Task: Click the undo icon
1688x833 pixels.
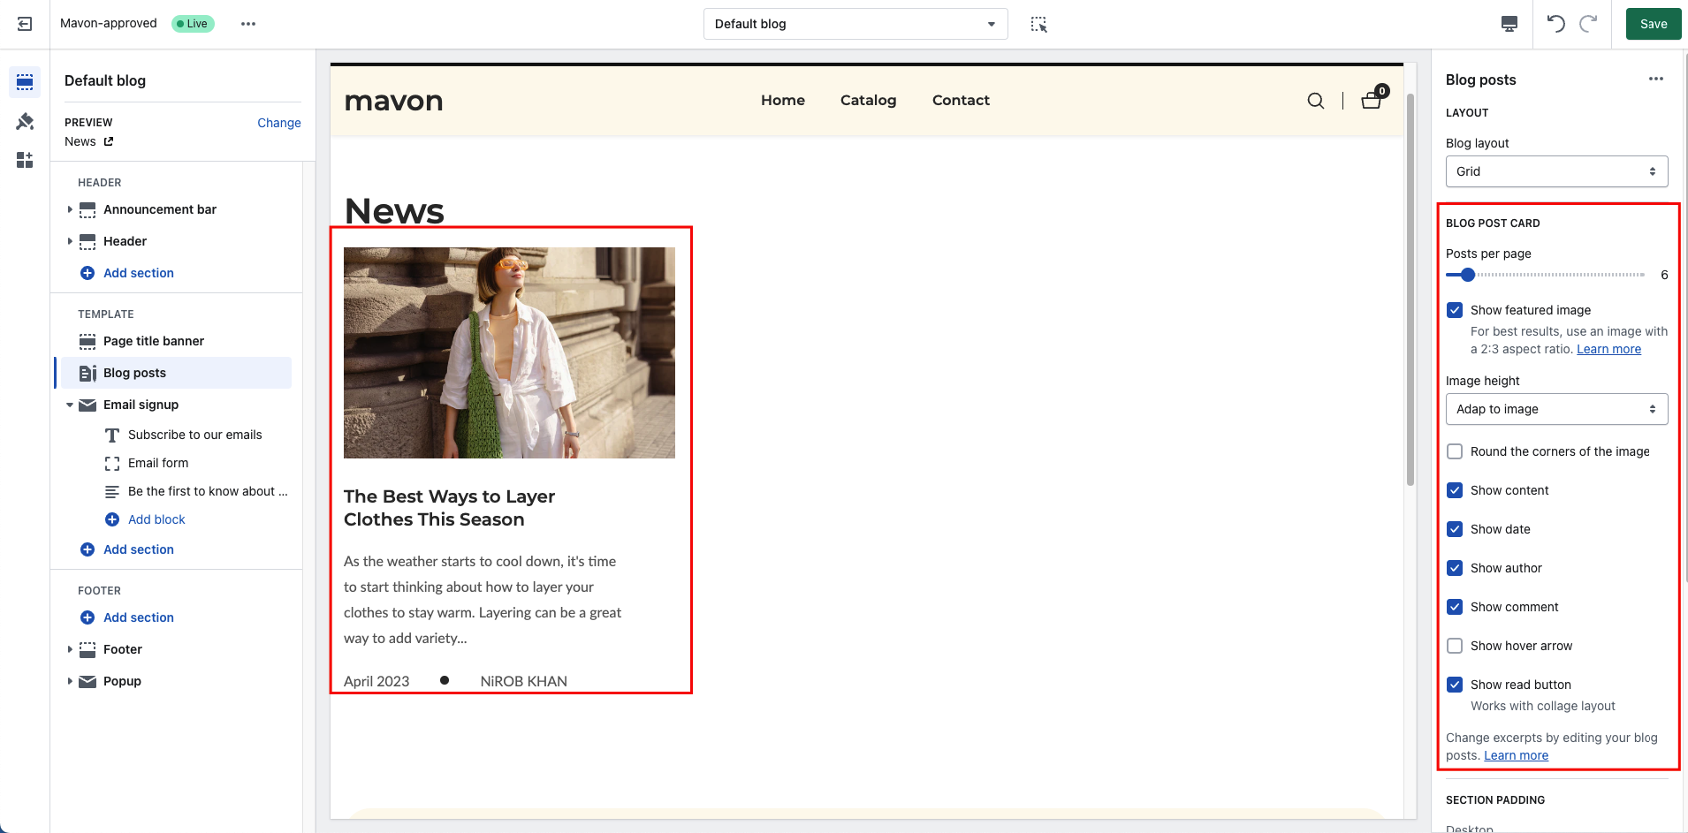Action: click(x=1557, y=24)
